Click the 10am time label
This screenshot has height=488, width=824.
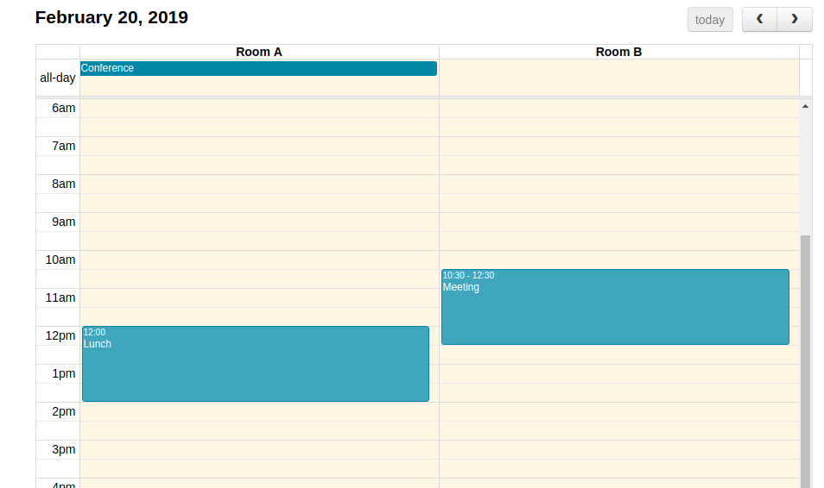[x=60, y=260]
